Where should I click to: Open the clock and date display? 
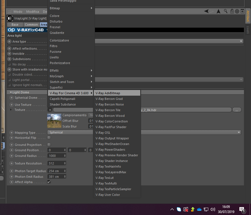[226, 209]
